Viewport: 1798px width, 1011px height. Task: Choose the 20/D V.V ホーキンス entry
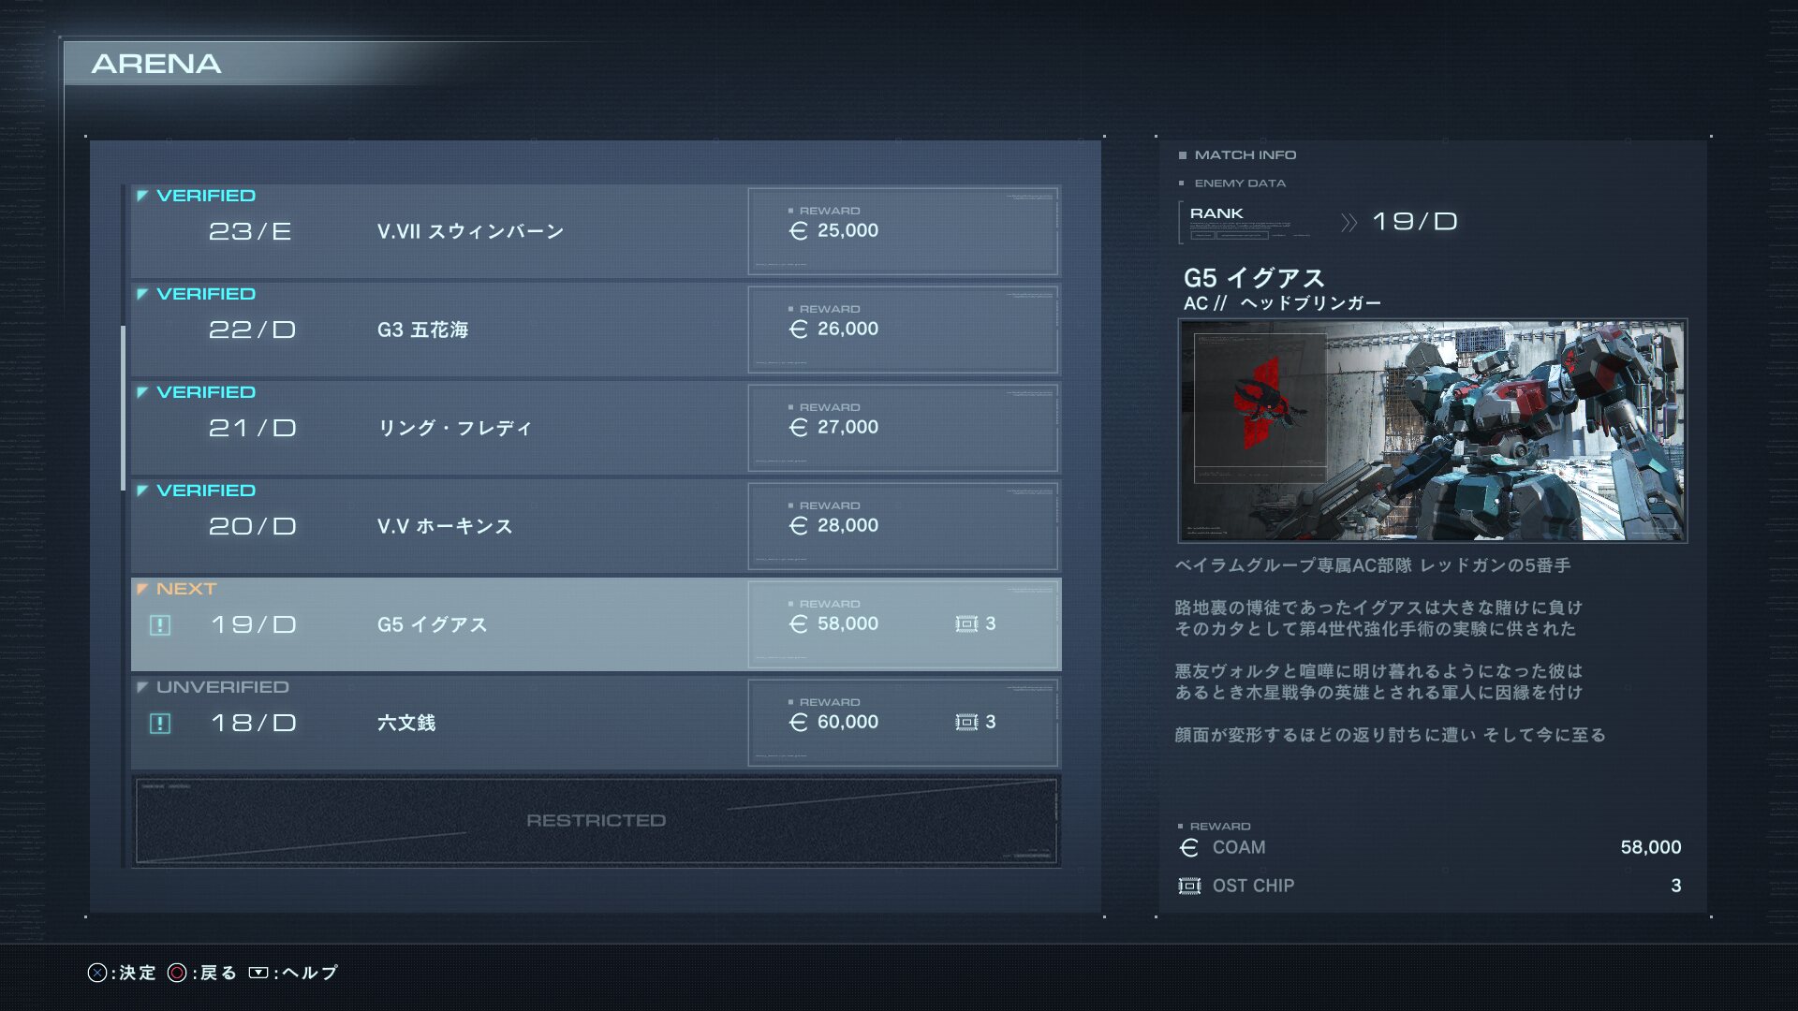pyautogui.click(x=596, y=526)
